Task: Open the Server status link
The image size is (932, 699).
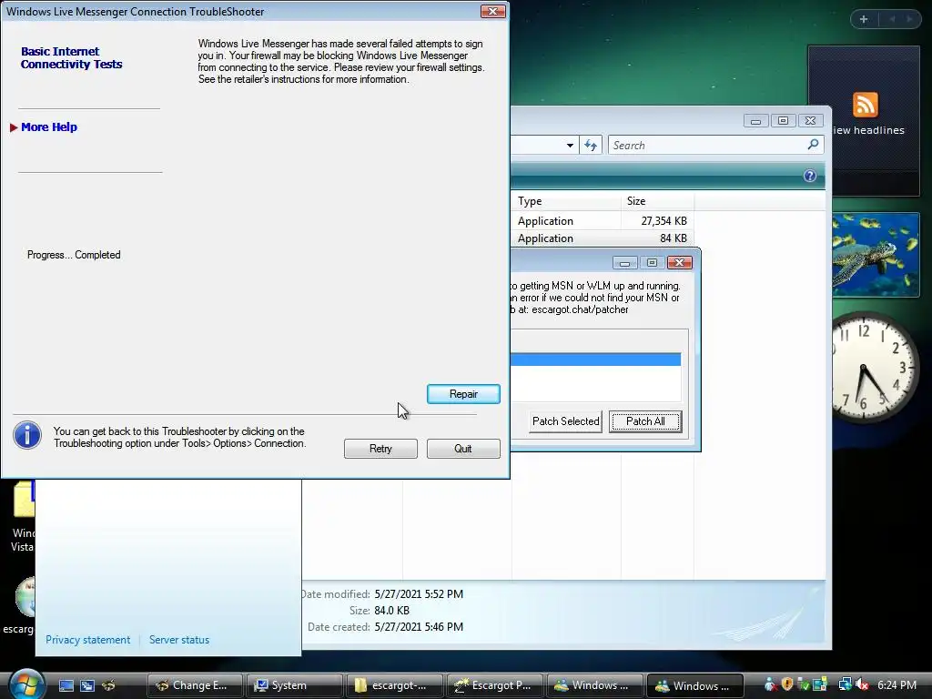Action: (179, 640)
